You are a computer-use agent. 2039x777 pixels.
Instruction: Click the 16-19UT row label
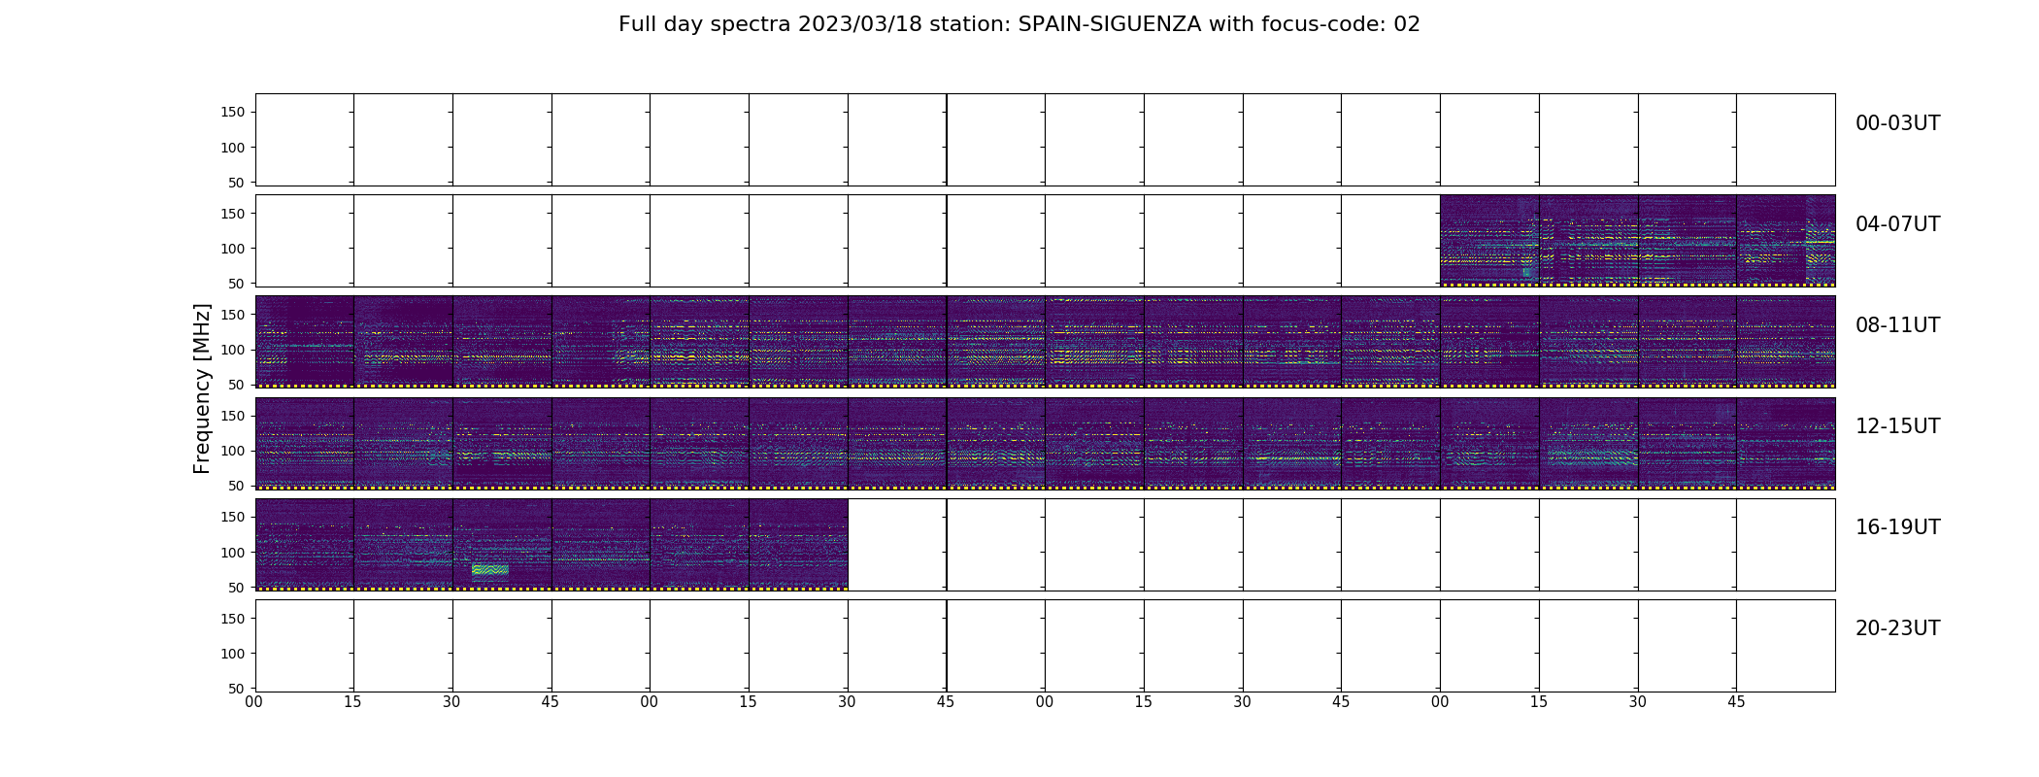pos(1897,527)
